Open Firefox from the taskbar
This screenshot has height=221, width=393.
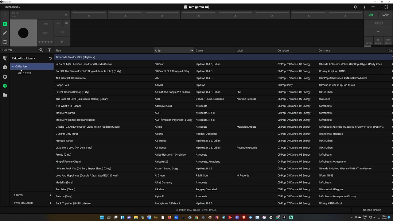(169, 218)
